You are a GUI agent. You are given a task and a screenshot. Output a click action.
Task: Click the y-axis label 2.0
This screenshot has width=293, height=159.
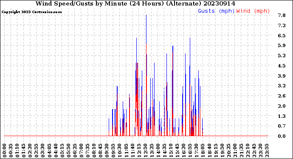coord(282,106)
